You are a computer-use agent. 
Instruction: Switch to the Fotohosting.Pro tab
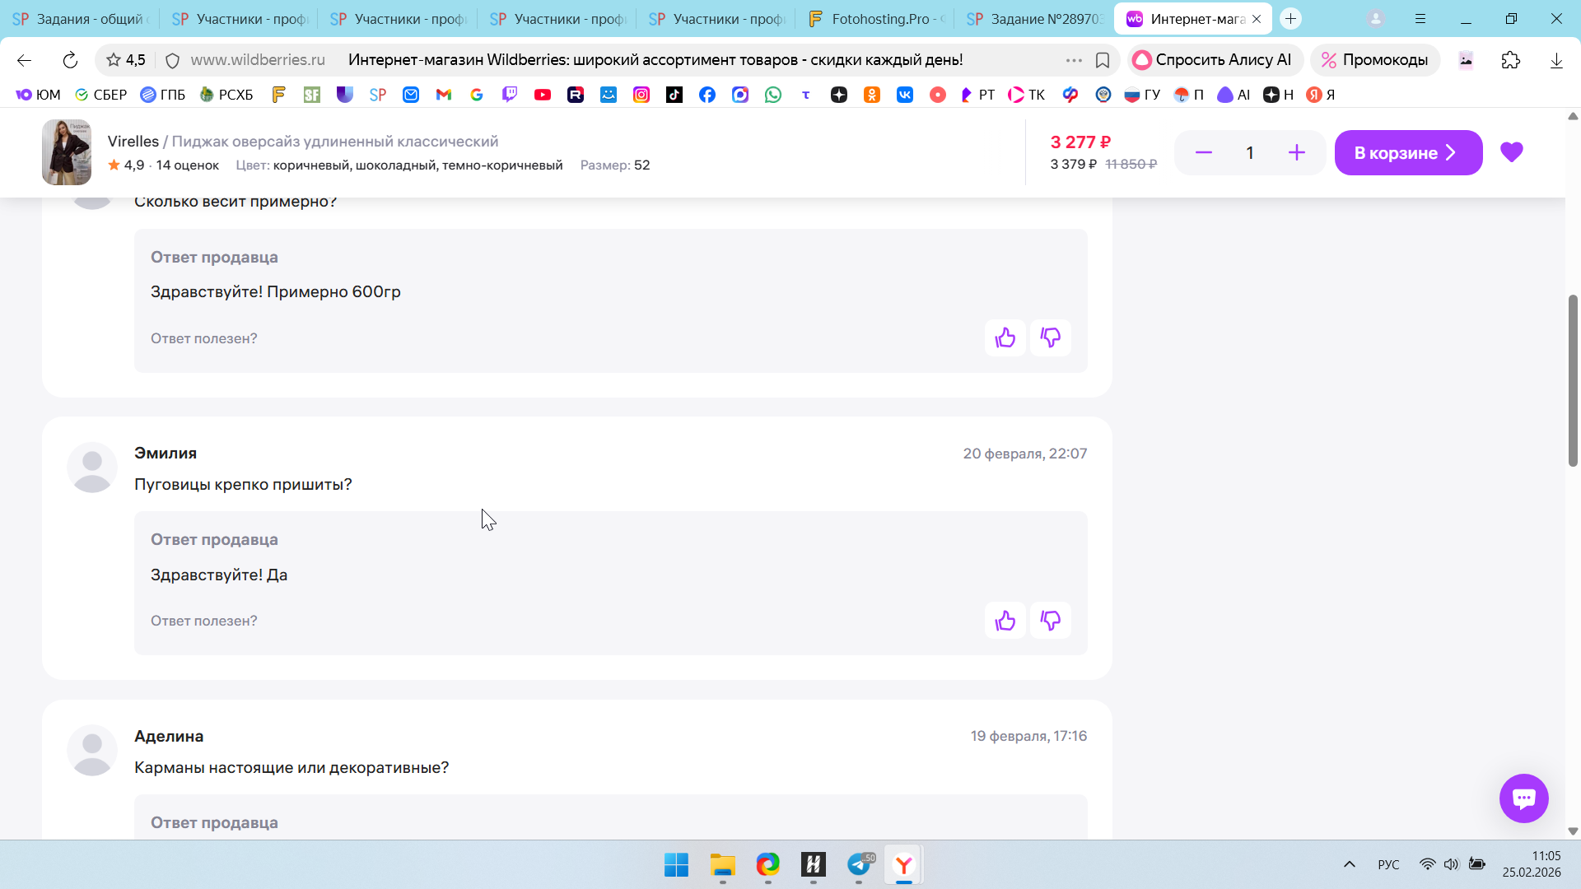(x=878, y=18)
